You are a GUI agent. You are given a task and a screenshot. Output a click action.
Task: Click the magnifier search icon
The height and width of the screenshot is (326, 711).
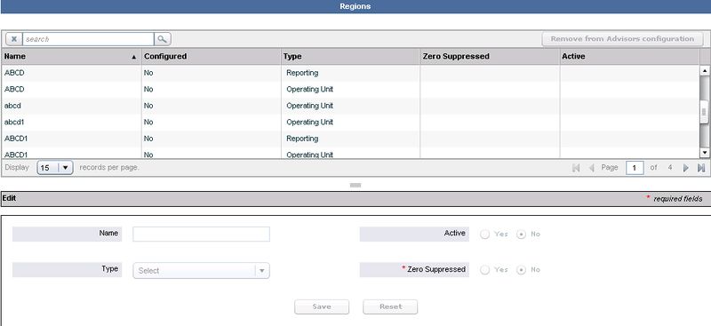click(x=162, y=39)
